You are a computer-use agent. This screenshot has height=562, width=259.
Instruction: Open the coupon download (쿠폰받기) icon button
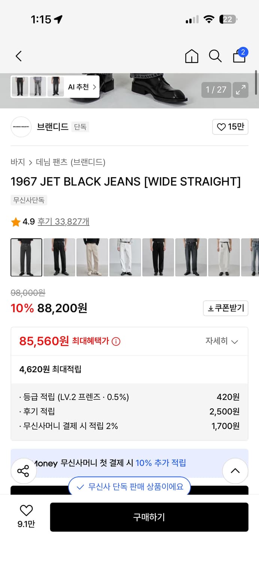pos(225,308)
